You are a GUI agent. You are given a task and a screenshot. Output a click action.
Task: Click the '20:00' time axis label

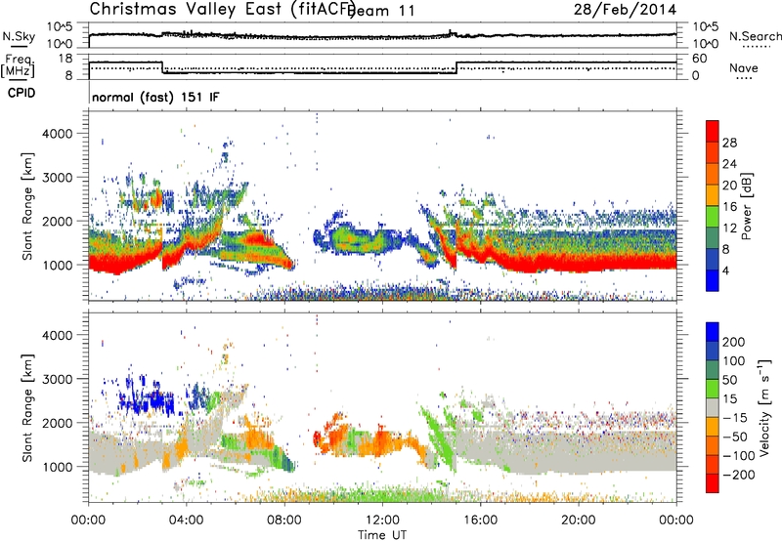(x=579, y=520)
